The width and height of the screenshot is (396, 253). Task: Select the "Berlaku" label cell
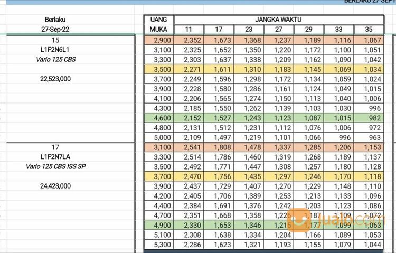pyautogui.click(x=55, y=20)
